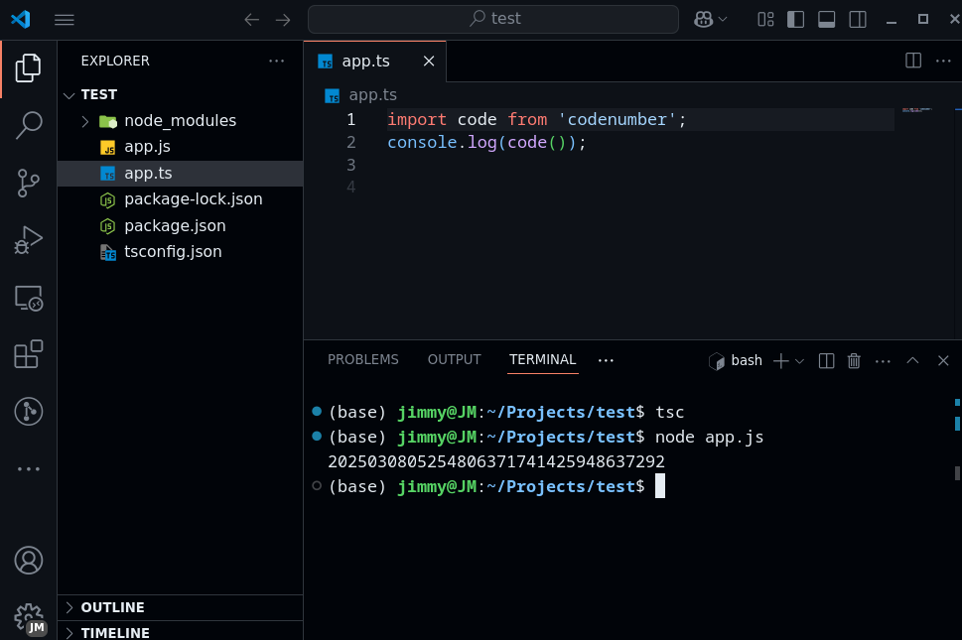Open the new terminal profile dropdown
Screen dimensions: 962x640
799,361
